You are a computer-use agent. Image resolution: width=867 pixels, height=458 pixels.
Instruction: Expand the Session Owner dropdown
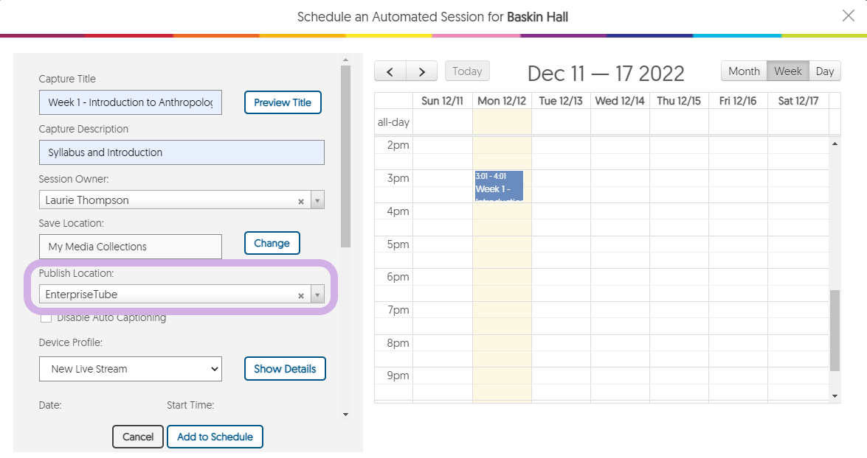click(317, 200)
